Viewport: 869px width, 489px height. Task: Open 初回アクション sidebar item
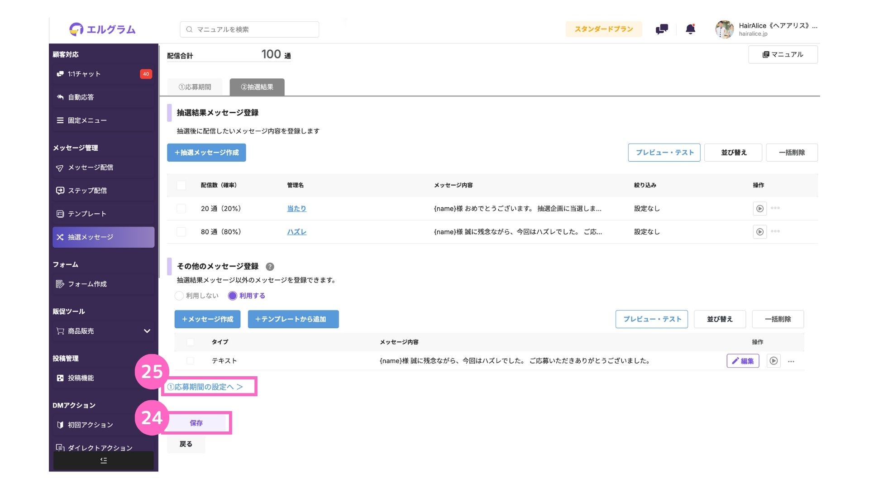(103, 425)
